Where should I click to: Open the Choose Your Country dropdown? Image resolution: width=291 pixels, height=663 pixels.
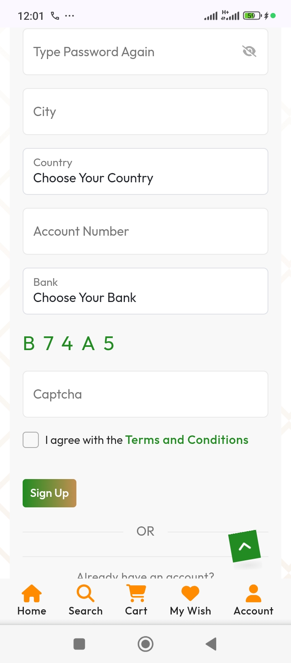tap(145, 171)
